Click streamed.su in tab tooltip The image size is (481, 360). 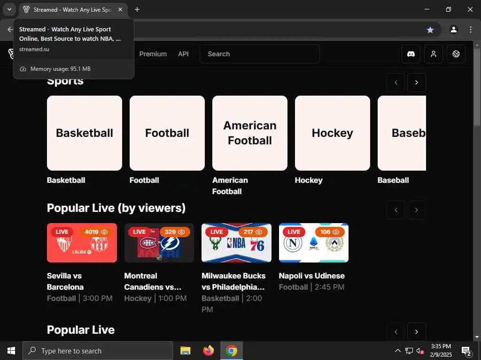tap(34, 49)
